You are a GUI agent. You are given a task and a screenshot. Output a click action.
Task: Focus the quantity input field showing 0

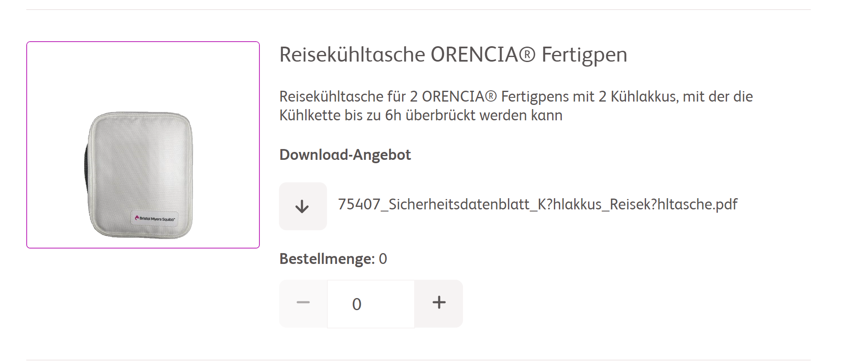(371, 304)
